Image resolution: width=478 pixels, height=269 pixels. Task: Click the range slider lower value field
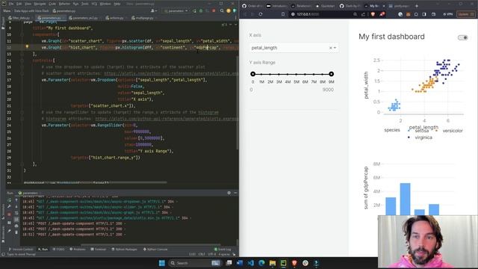[252, 90]
